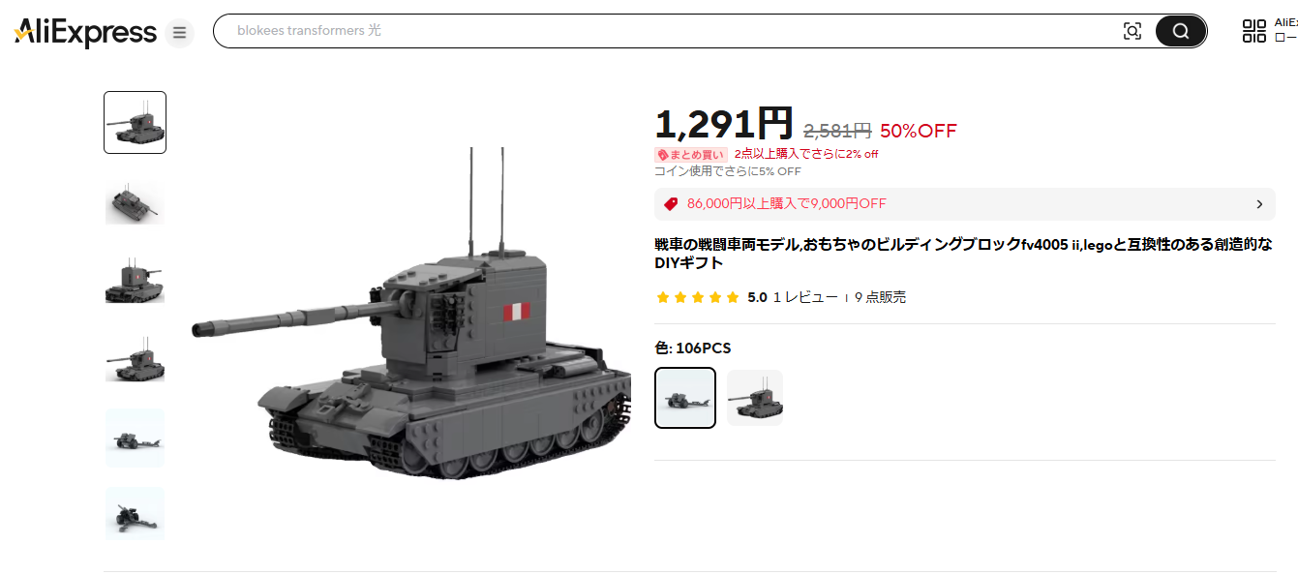Click the 1 レビュー review link
The image size is (1298, 575).
(805, 297)
